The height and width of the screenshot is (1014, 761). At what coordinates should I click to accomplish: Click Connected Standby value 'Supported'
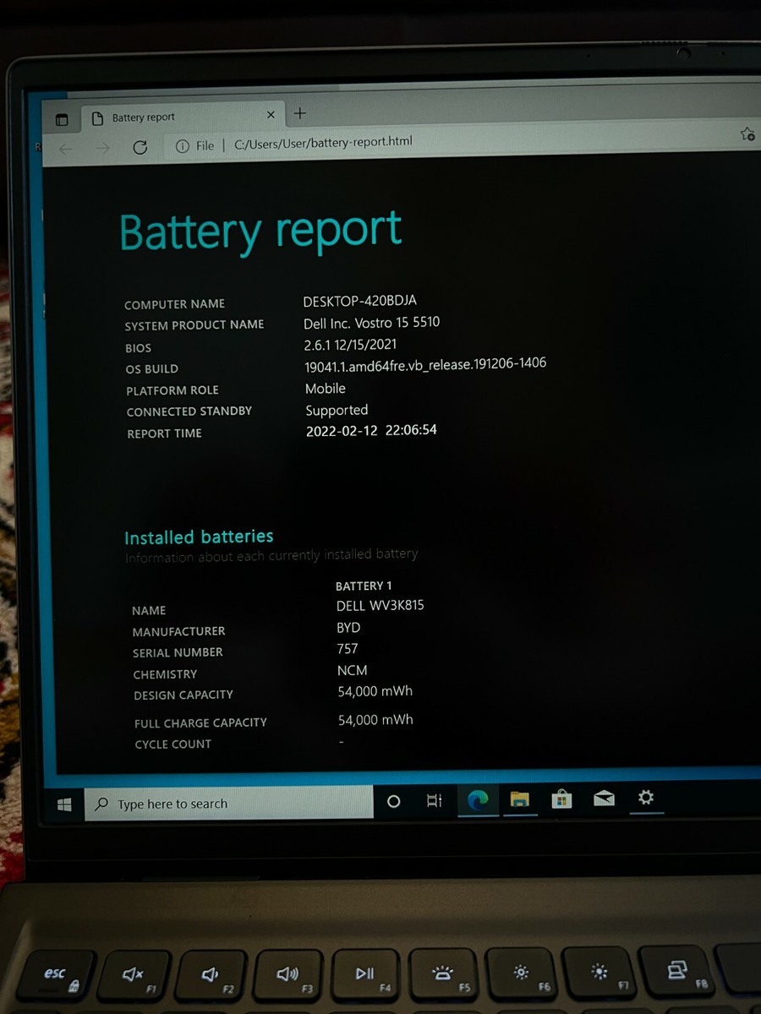click(337, 411)
